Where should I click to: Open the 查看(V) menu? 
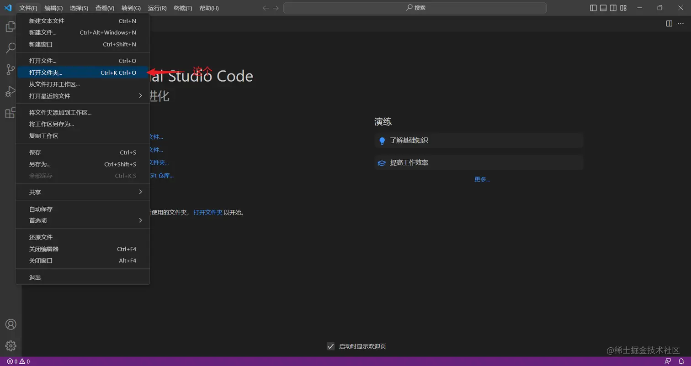[x=105, y=8]
